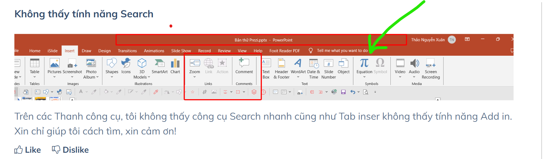
Task: Open the Zoom links button
Action: pos(195,68)
